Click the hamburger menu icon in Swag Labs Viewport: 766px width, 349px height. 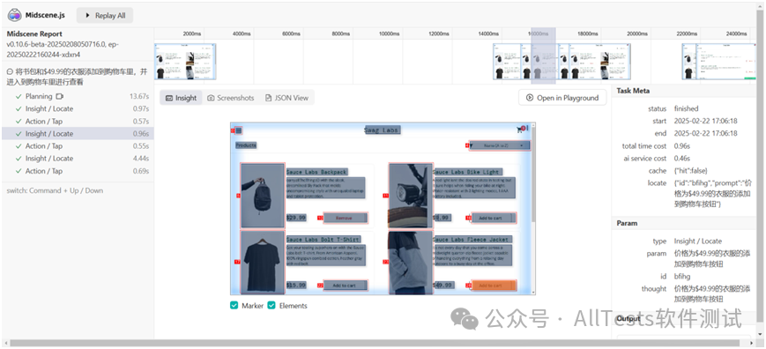coord(238,130)
